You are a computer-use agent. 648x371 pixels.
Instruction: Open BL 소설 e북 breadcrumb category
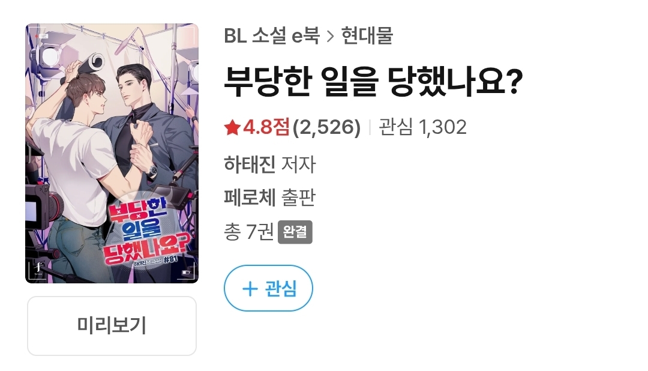pyautogui.click(x=272, y=36)
